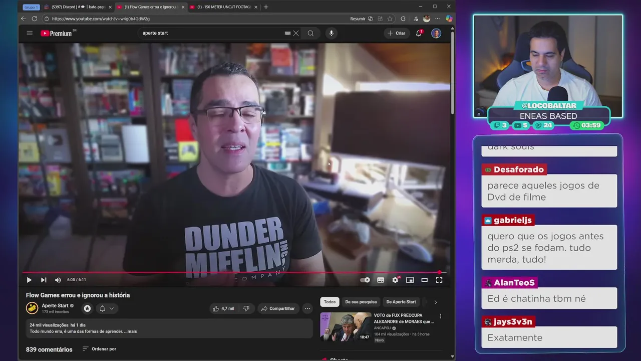Open VOTO de FUX video thumbnail
This screenshot has width=641, height=361.
click(x=346, y=326)
